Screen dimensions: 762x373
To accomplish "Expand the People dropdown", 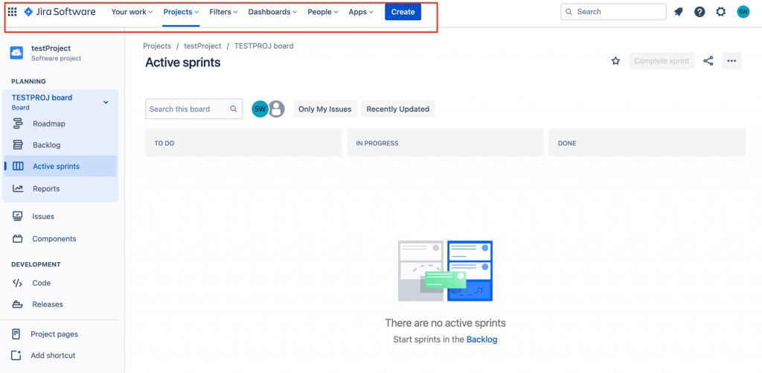I will click(323, 12).
